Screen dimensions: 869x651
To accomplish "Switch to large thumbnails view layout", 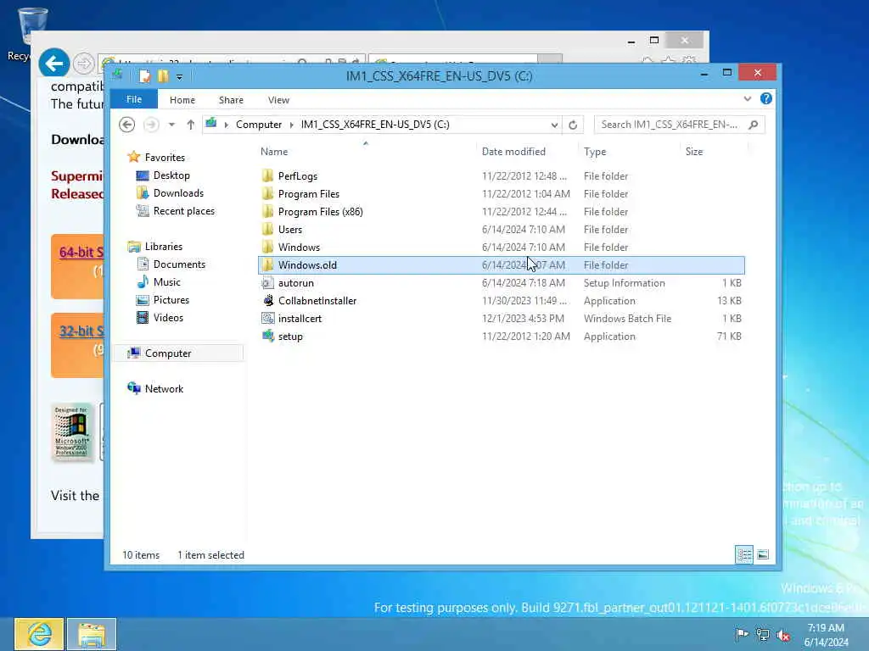I will [x=763, y=554].
